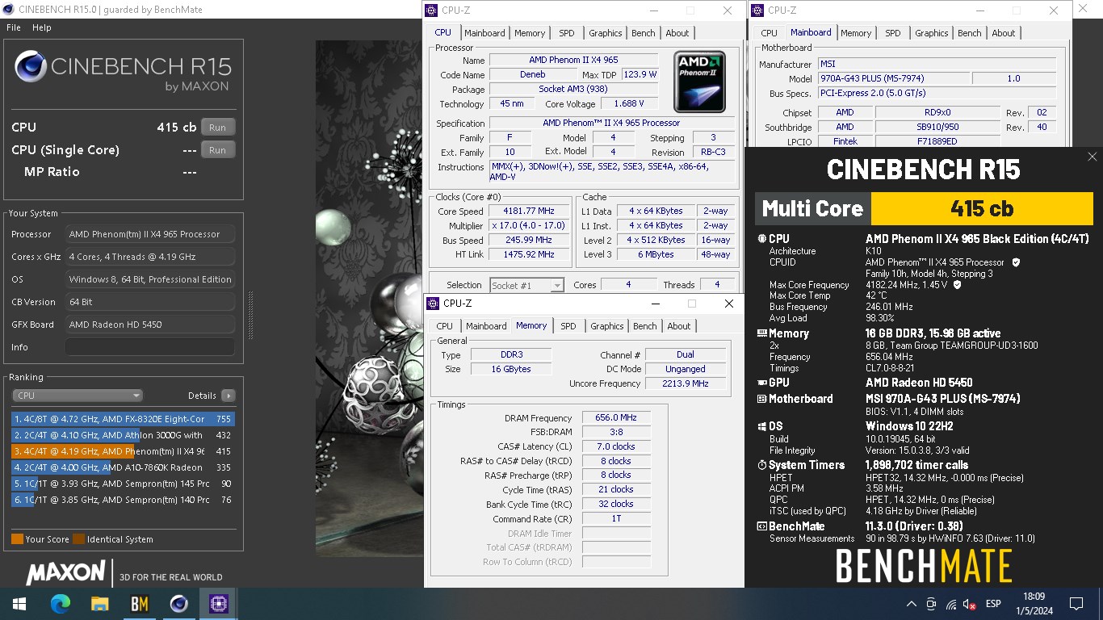This screenshot has width=1103, height=620.
Task: Click the GPU section icon in BenchMate panel
Action: pyautogui.click(x=761, y=383)
